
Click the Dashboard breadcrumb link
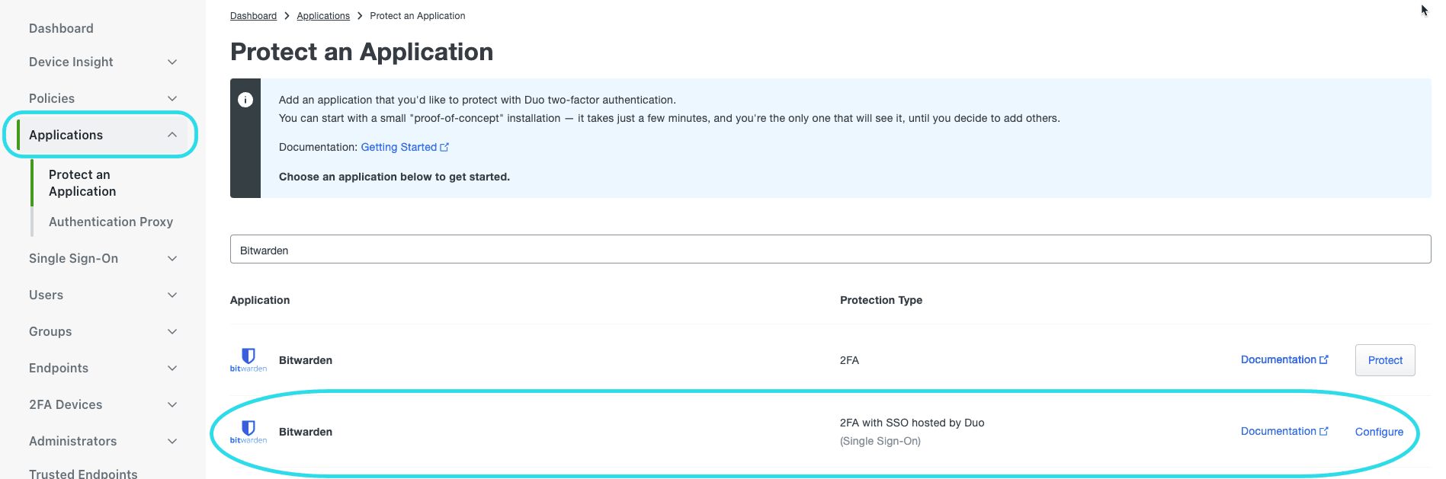pyautogui.click(x=253, y=16)
